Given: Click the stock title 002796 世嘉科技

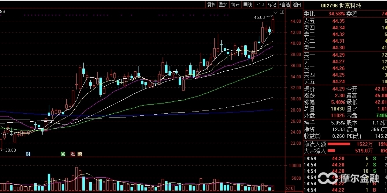Looking at the screenshot, I should pyautogui.click(x=341, y=6).
